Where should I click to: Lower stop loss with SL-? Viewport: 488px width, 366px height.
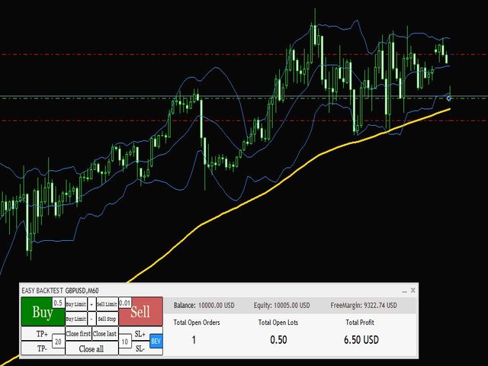pos(140,348)
